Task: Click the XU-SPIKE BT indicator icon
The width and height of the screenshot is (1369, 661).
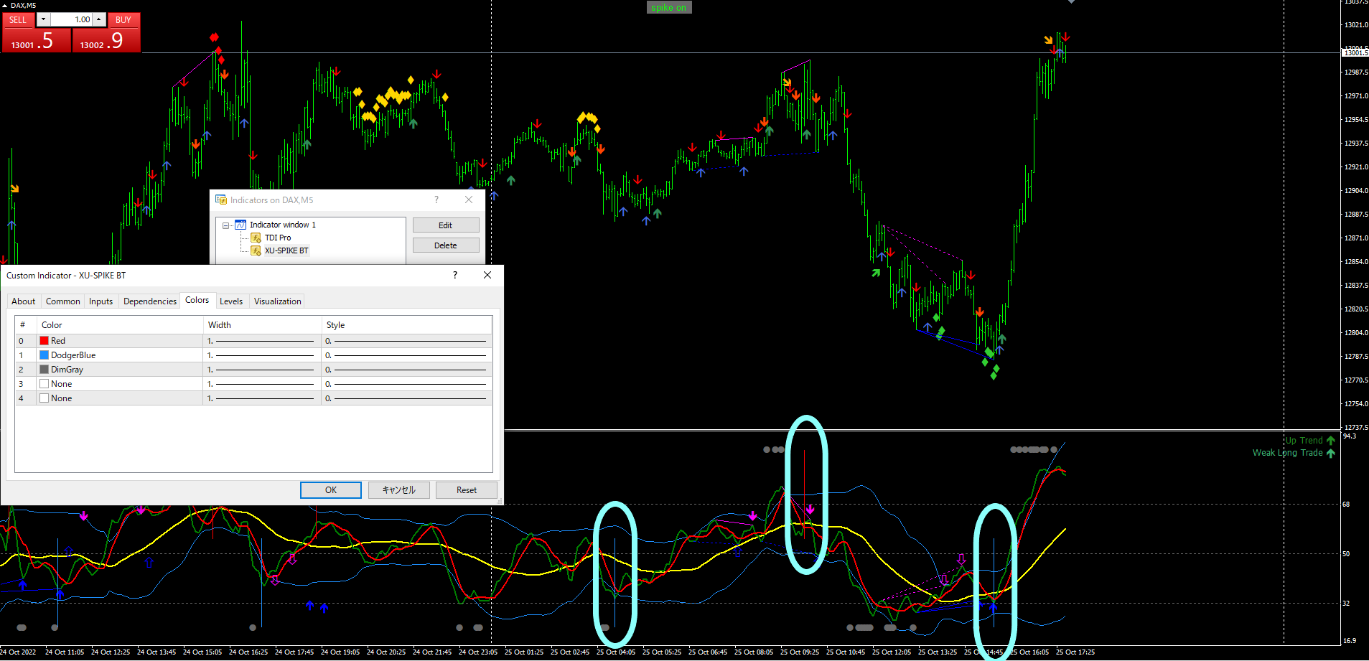Action: coord(256,250)
